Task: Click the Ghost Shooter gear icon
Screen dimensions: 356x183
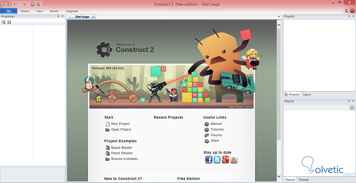Action: pyautogui.click(x=108, y=153)
